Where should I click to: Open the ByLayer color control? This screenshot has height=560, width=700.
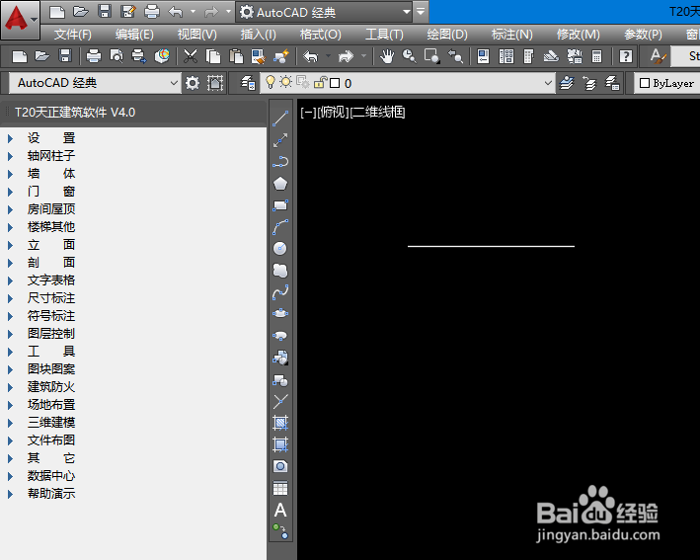point(667,83)
